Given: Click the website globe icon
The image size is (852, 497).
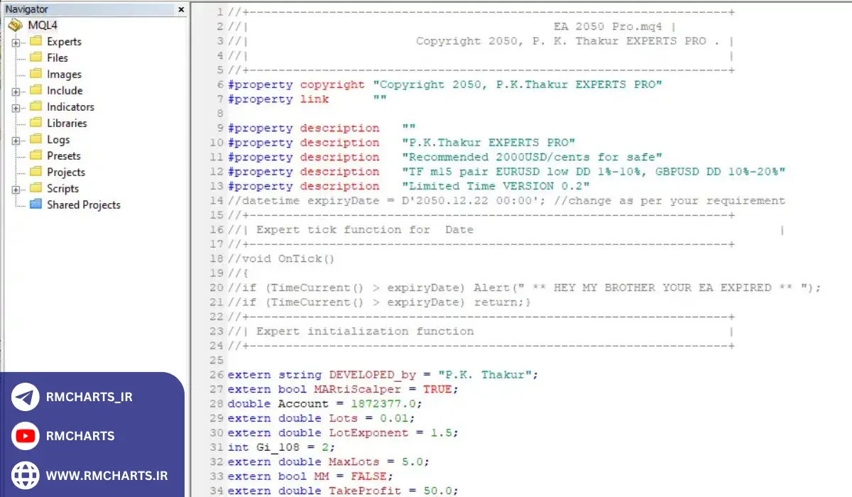Looking at the screenshot, I should click(x=26, y=476).
